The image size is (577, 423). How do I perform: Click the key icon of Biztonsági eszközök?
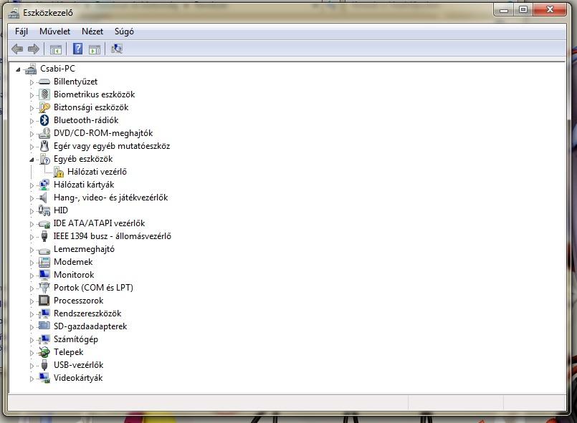(44, 107)
